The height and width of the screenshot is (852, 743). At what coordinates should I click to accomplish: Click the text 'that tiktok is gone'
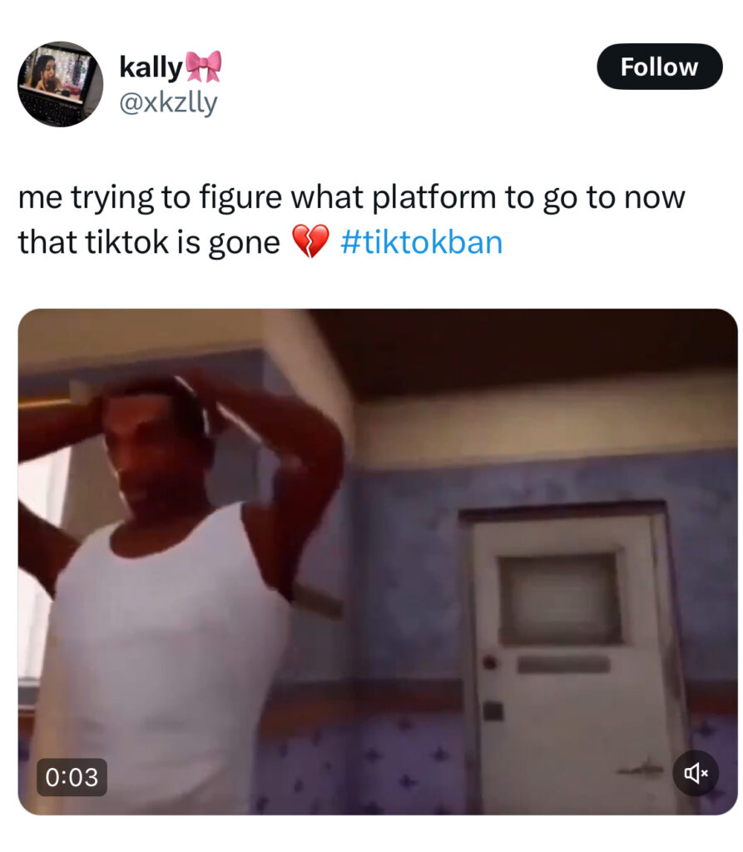[149, 242]
